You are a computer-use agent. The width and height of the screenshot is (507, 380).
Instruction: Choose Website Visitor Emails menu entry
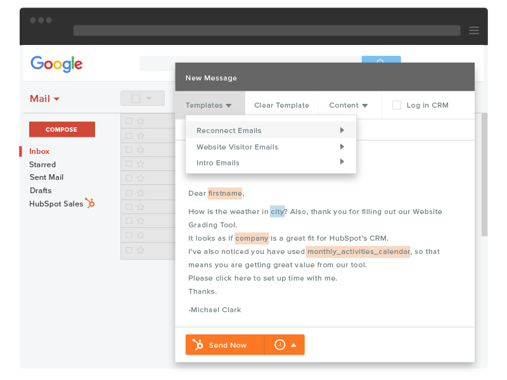237,147
